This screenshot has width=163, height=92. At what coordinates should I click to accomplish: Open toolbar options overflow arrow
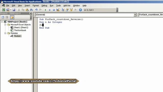click(117, 10)
